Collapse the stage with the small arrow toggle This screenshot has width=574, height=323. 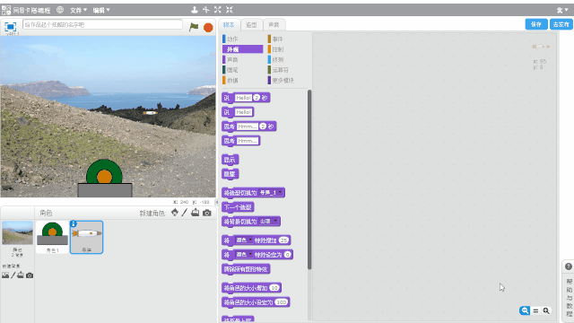pyautogui.click(x=216, y=202)
